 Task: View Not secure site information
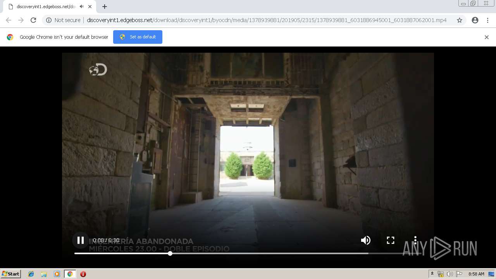click(x=63, y=20)
